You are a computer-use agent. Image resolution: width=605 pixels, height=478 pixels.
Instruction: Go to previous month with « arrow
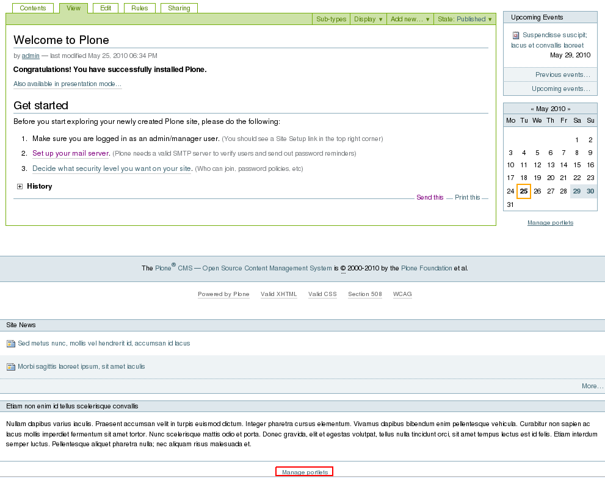[x=532, y=109]
